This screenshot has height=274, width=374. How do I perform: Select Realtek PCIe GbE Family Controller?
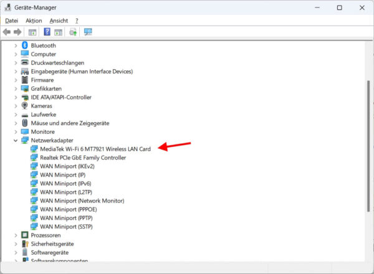coord(83,158)
